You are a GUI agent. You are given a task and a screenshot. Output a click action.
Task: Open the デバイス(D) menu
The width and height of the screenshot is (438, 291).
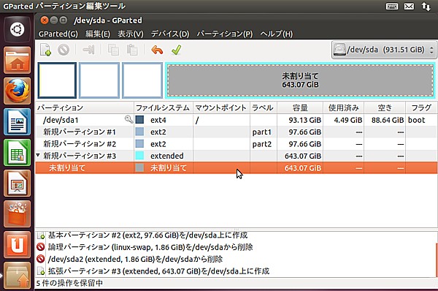pos(170,34)
